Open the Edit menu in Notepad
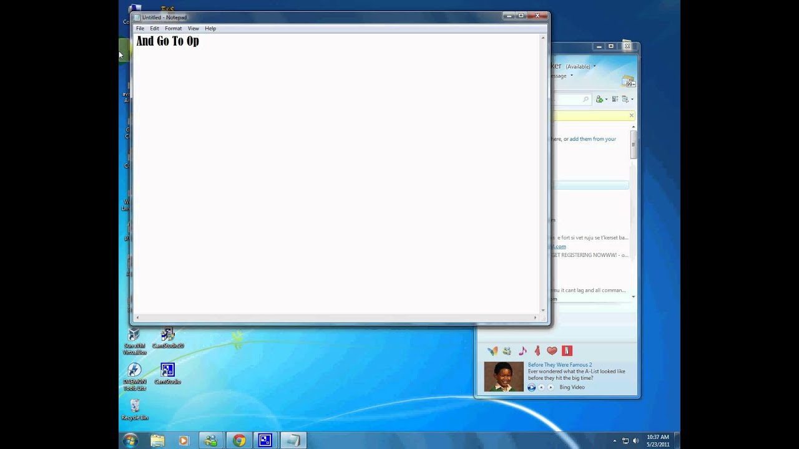The height and width of the screenshot is (449, 799). 154,29
